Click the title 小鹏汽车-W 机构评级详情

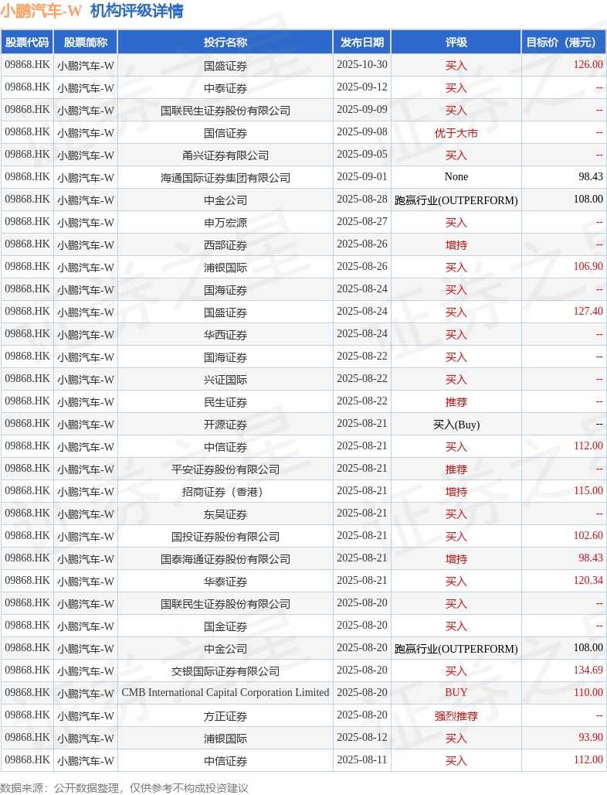[x=92, y=11]
